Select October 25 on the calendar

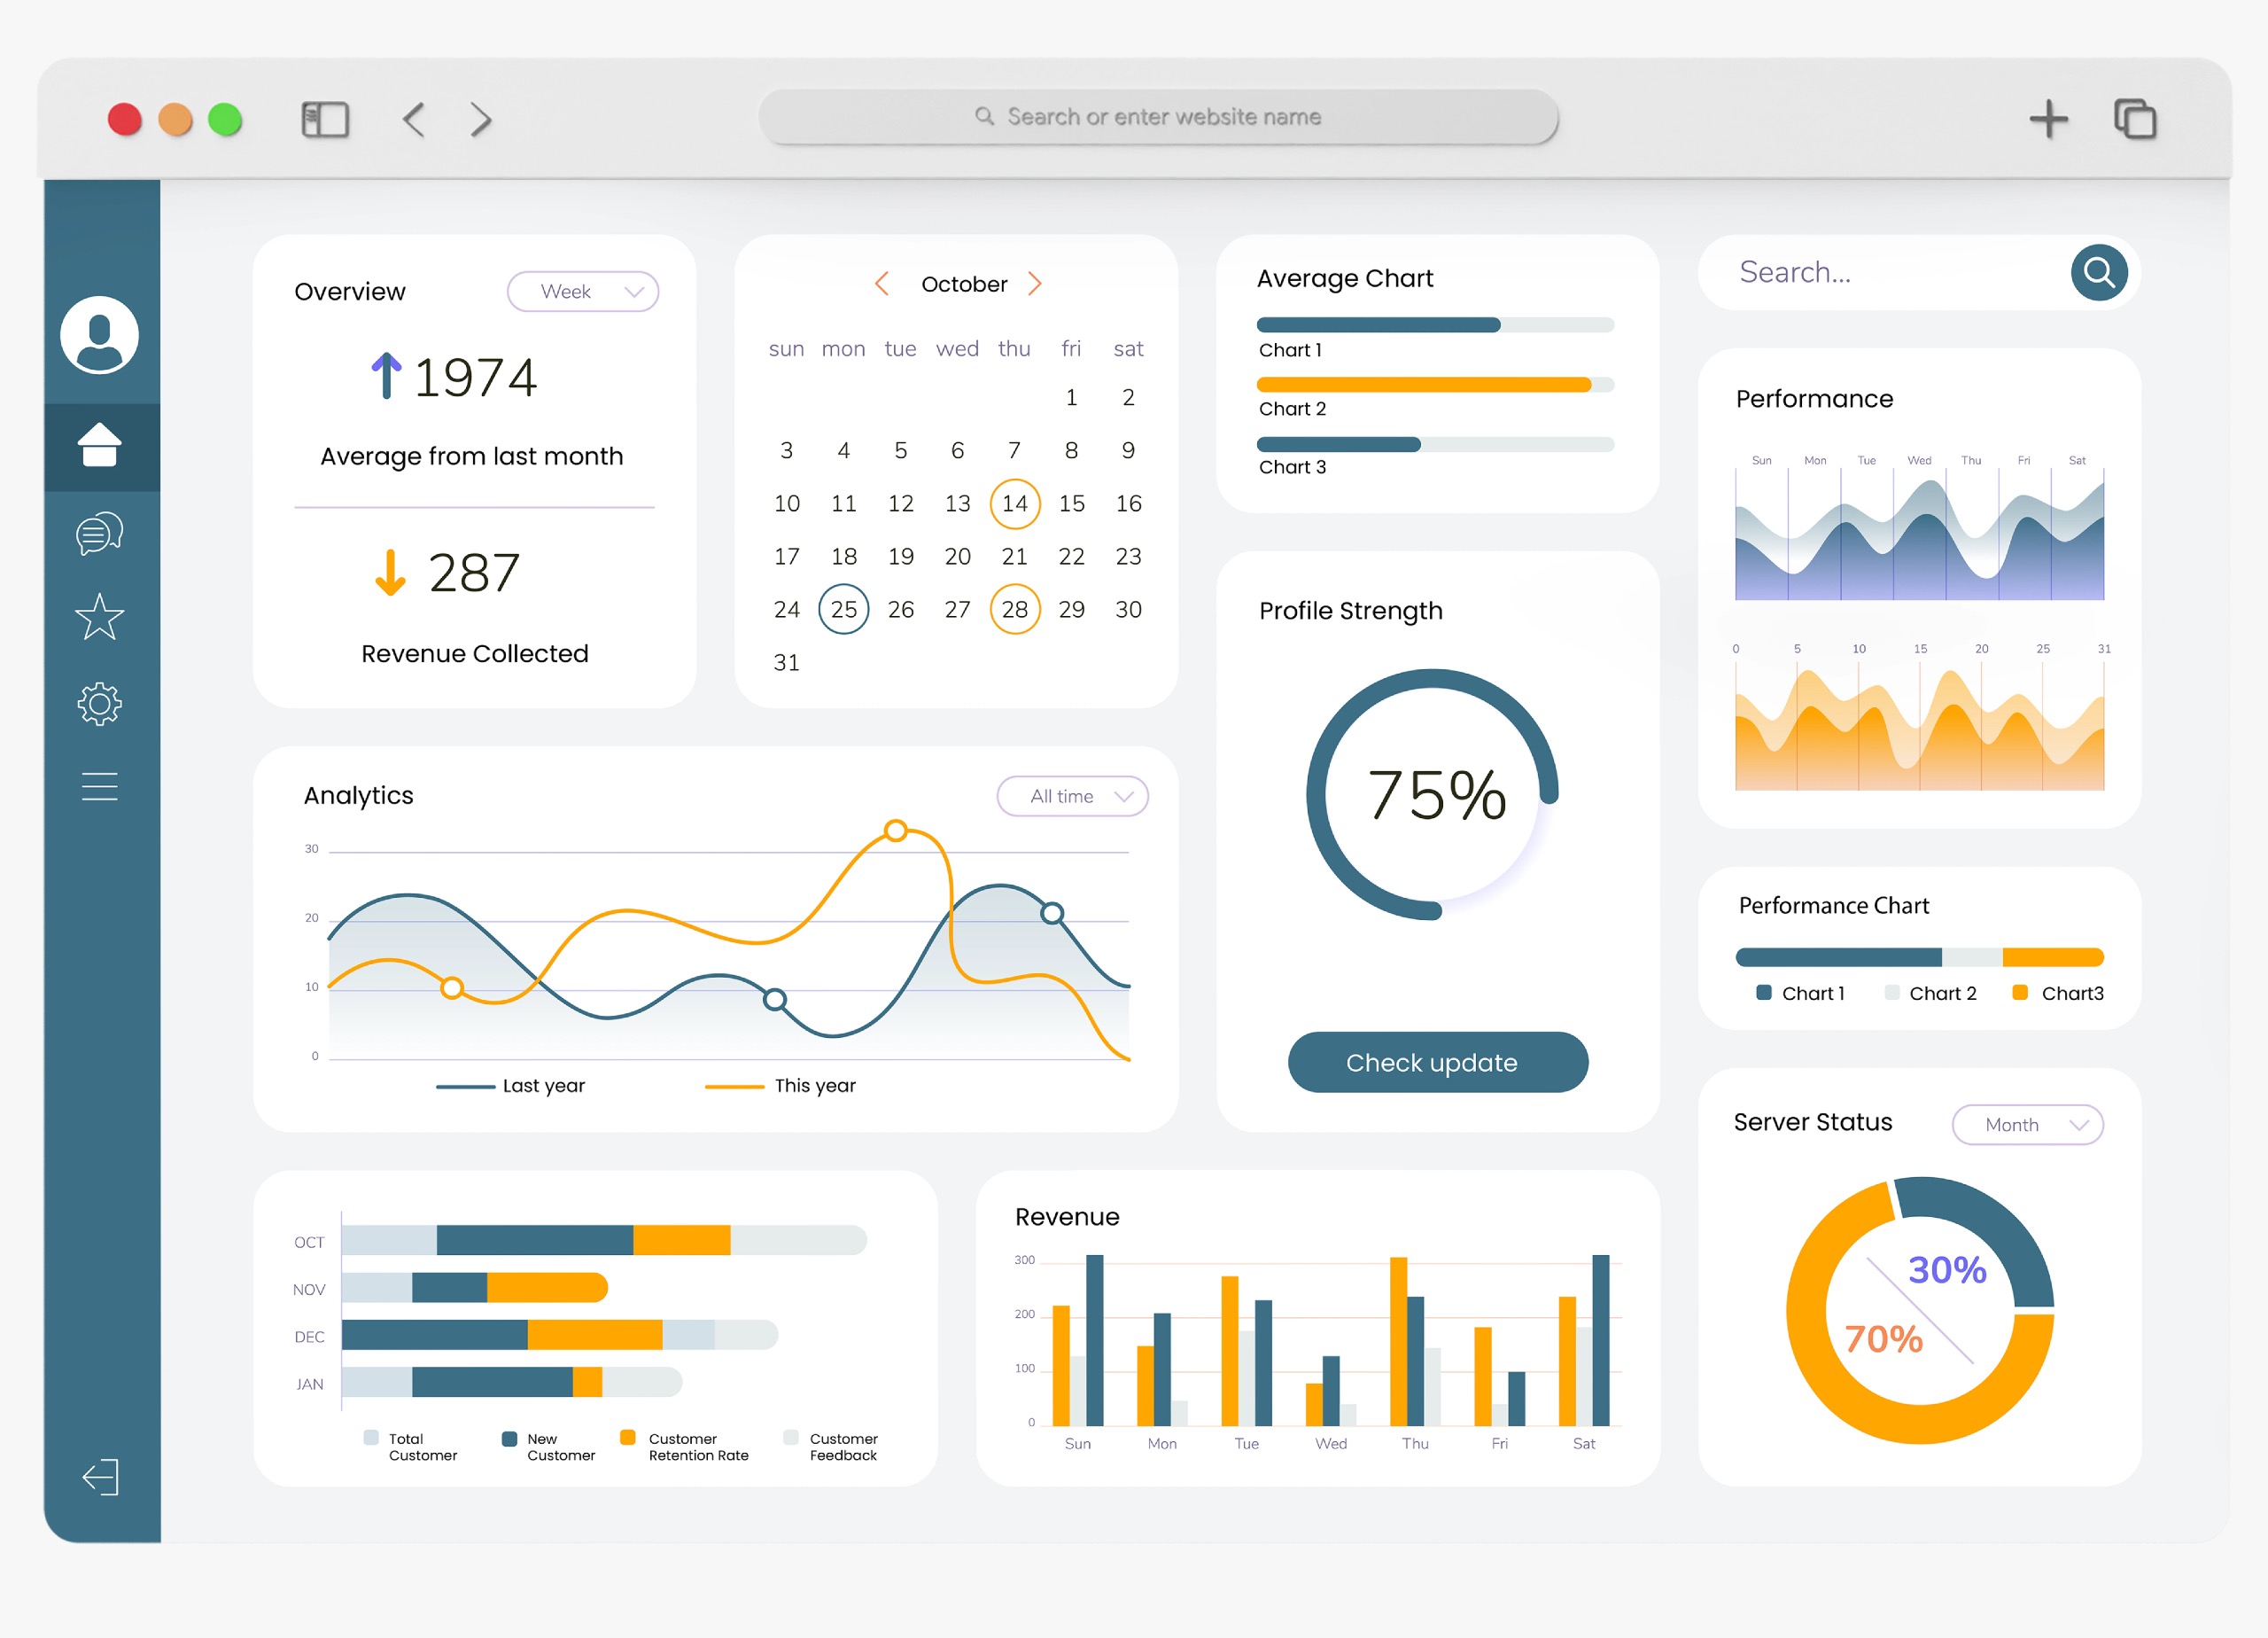tap(843, 609)
